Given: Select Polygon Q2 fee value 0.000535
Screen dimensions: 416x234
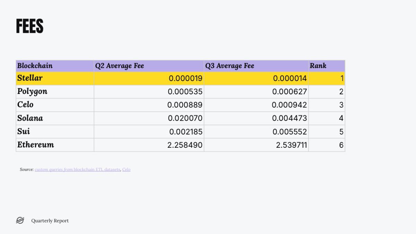Looking at the screenshot, I should [x=185, y=92].
